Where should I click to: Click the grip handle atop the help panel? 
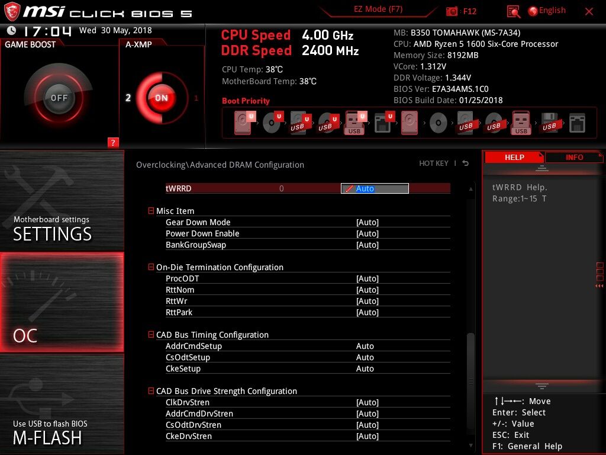(x=542, y=169)
